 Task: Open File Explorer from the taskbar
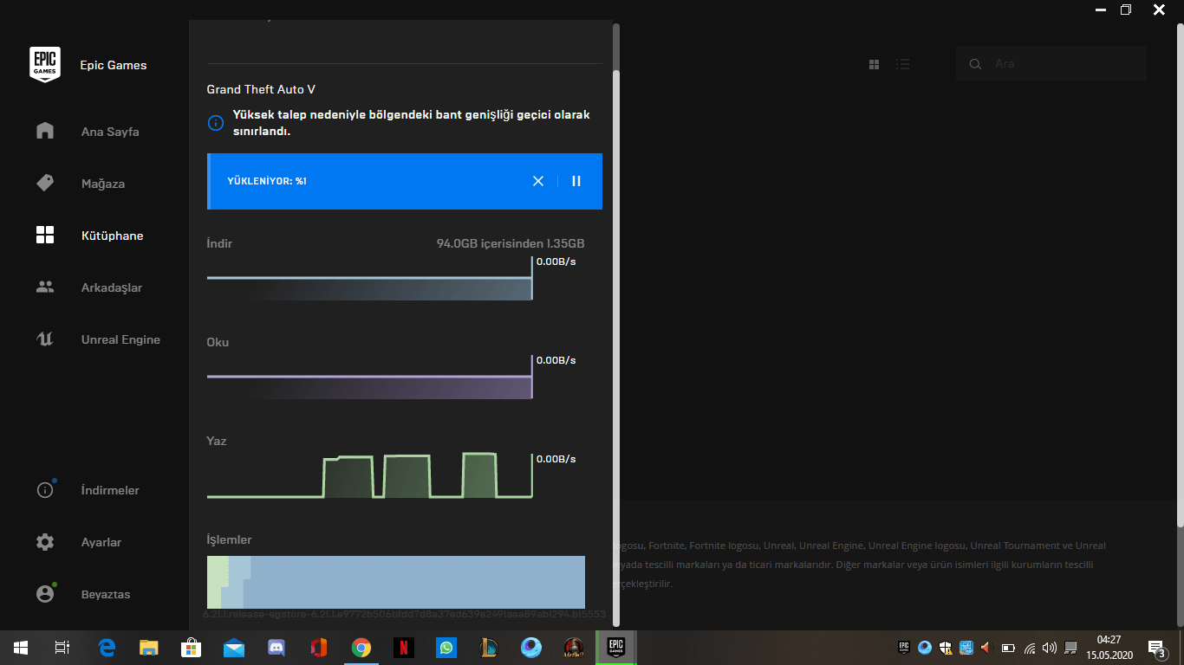click(x=149, y=648)
